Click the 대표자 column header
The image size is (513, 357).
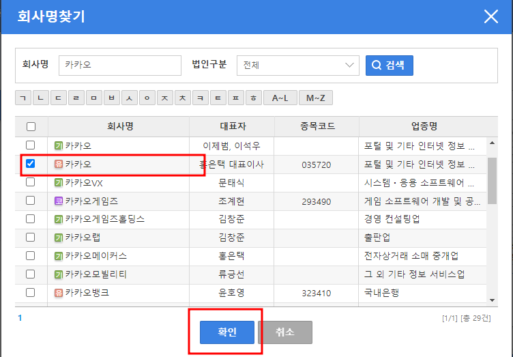[233, 126]
